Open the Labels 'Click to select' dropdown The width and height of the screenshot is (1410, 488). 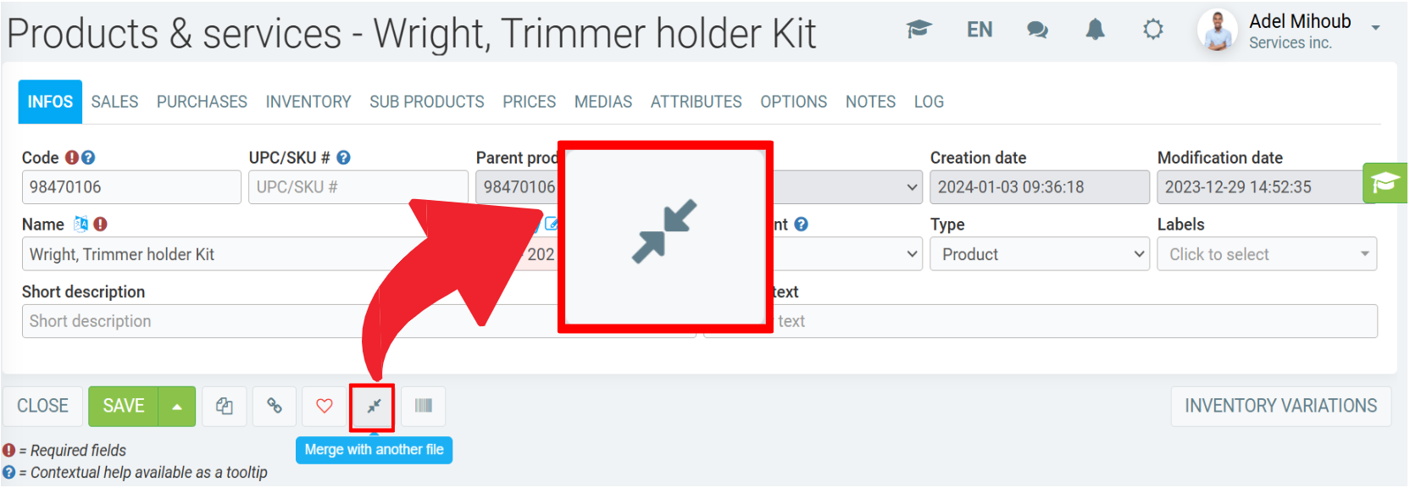[1267, 254]
